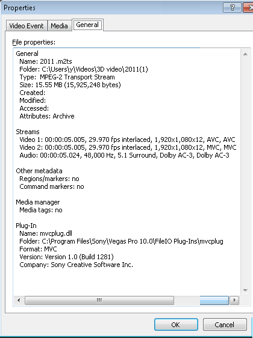This screenshot has width=253, height=338.
Task: Click the question mark help button
Action: coord(232,8)
